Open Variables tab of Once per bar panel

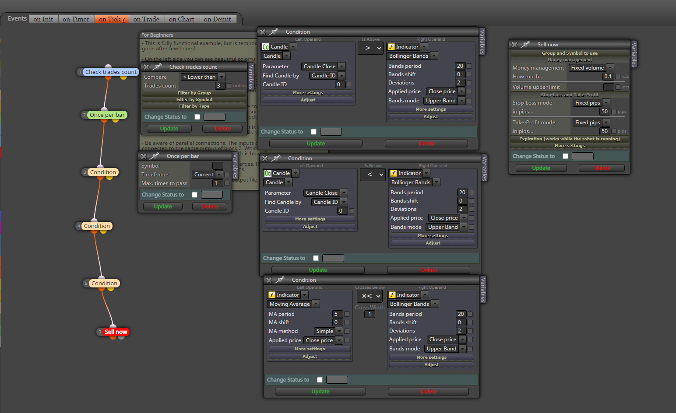tap(235, 166)
